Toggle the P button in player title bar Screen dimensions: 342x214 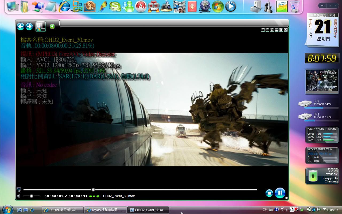[x=267, y=30]
